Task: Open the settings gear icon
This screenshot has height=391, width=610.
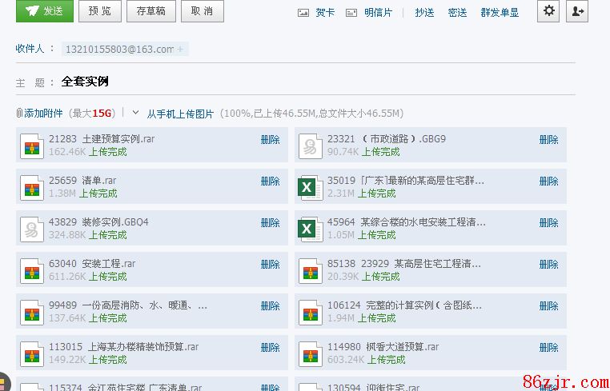Action: tap(548, 11)
